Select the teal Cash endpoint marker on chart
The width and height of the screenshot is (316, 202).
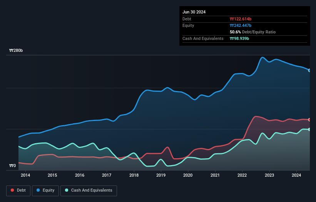coord(309,129)
